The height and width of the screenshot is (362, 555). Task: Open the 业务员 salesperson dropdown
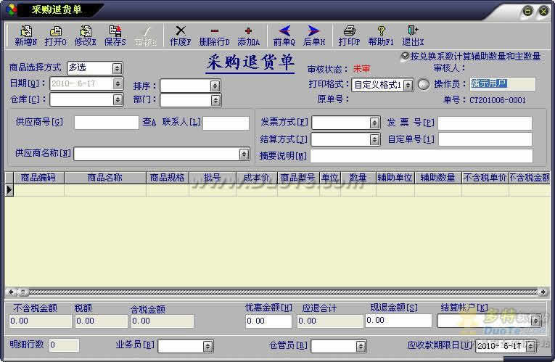coord(207,346)
